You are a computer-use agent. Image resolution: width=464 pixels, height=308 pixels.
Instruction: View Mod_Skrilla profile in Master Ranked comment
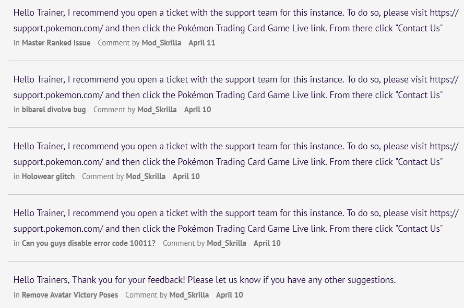(x=161, y=43)
